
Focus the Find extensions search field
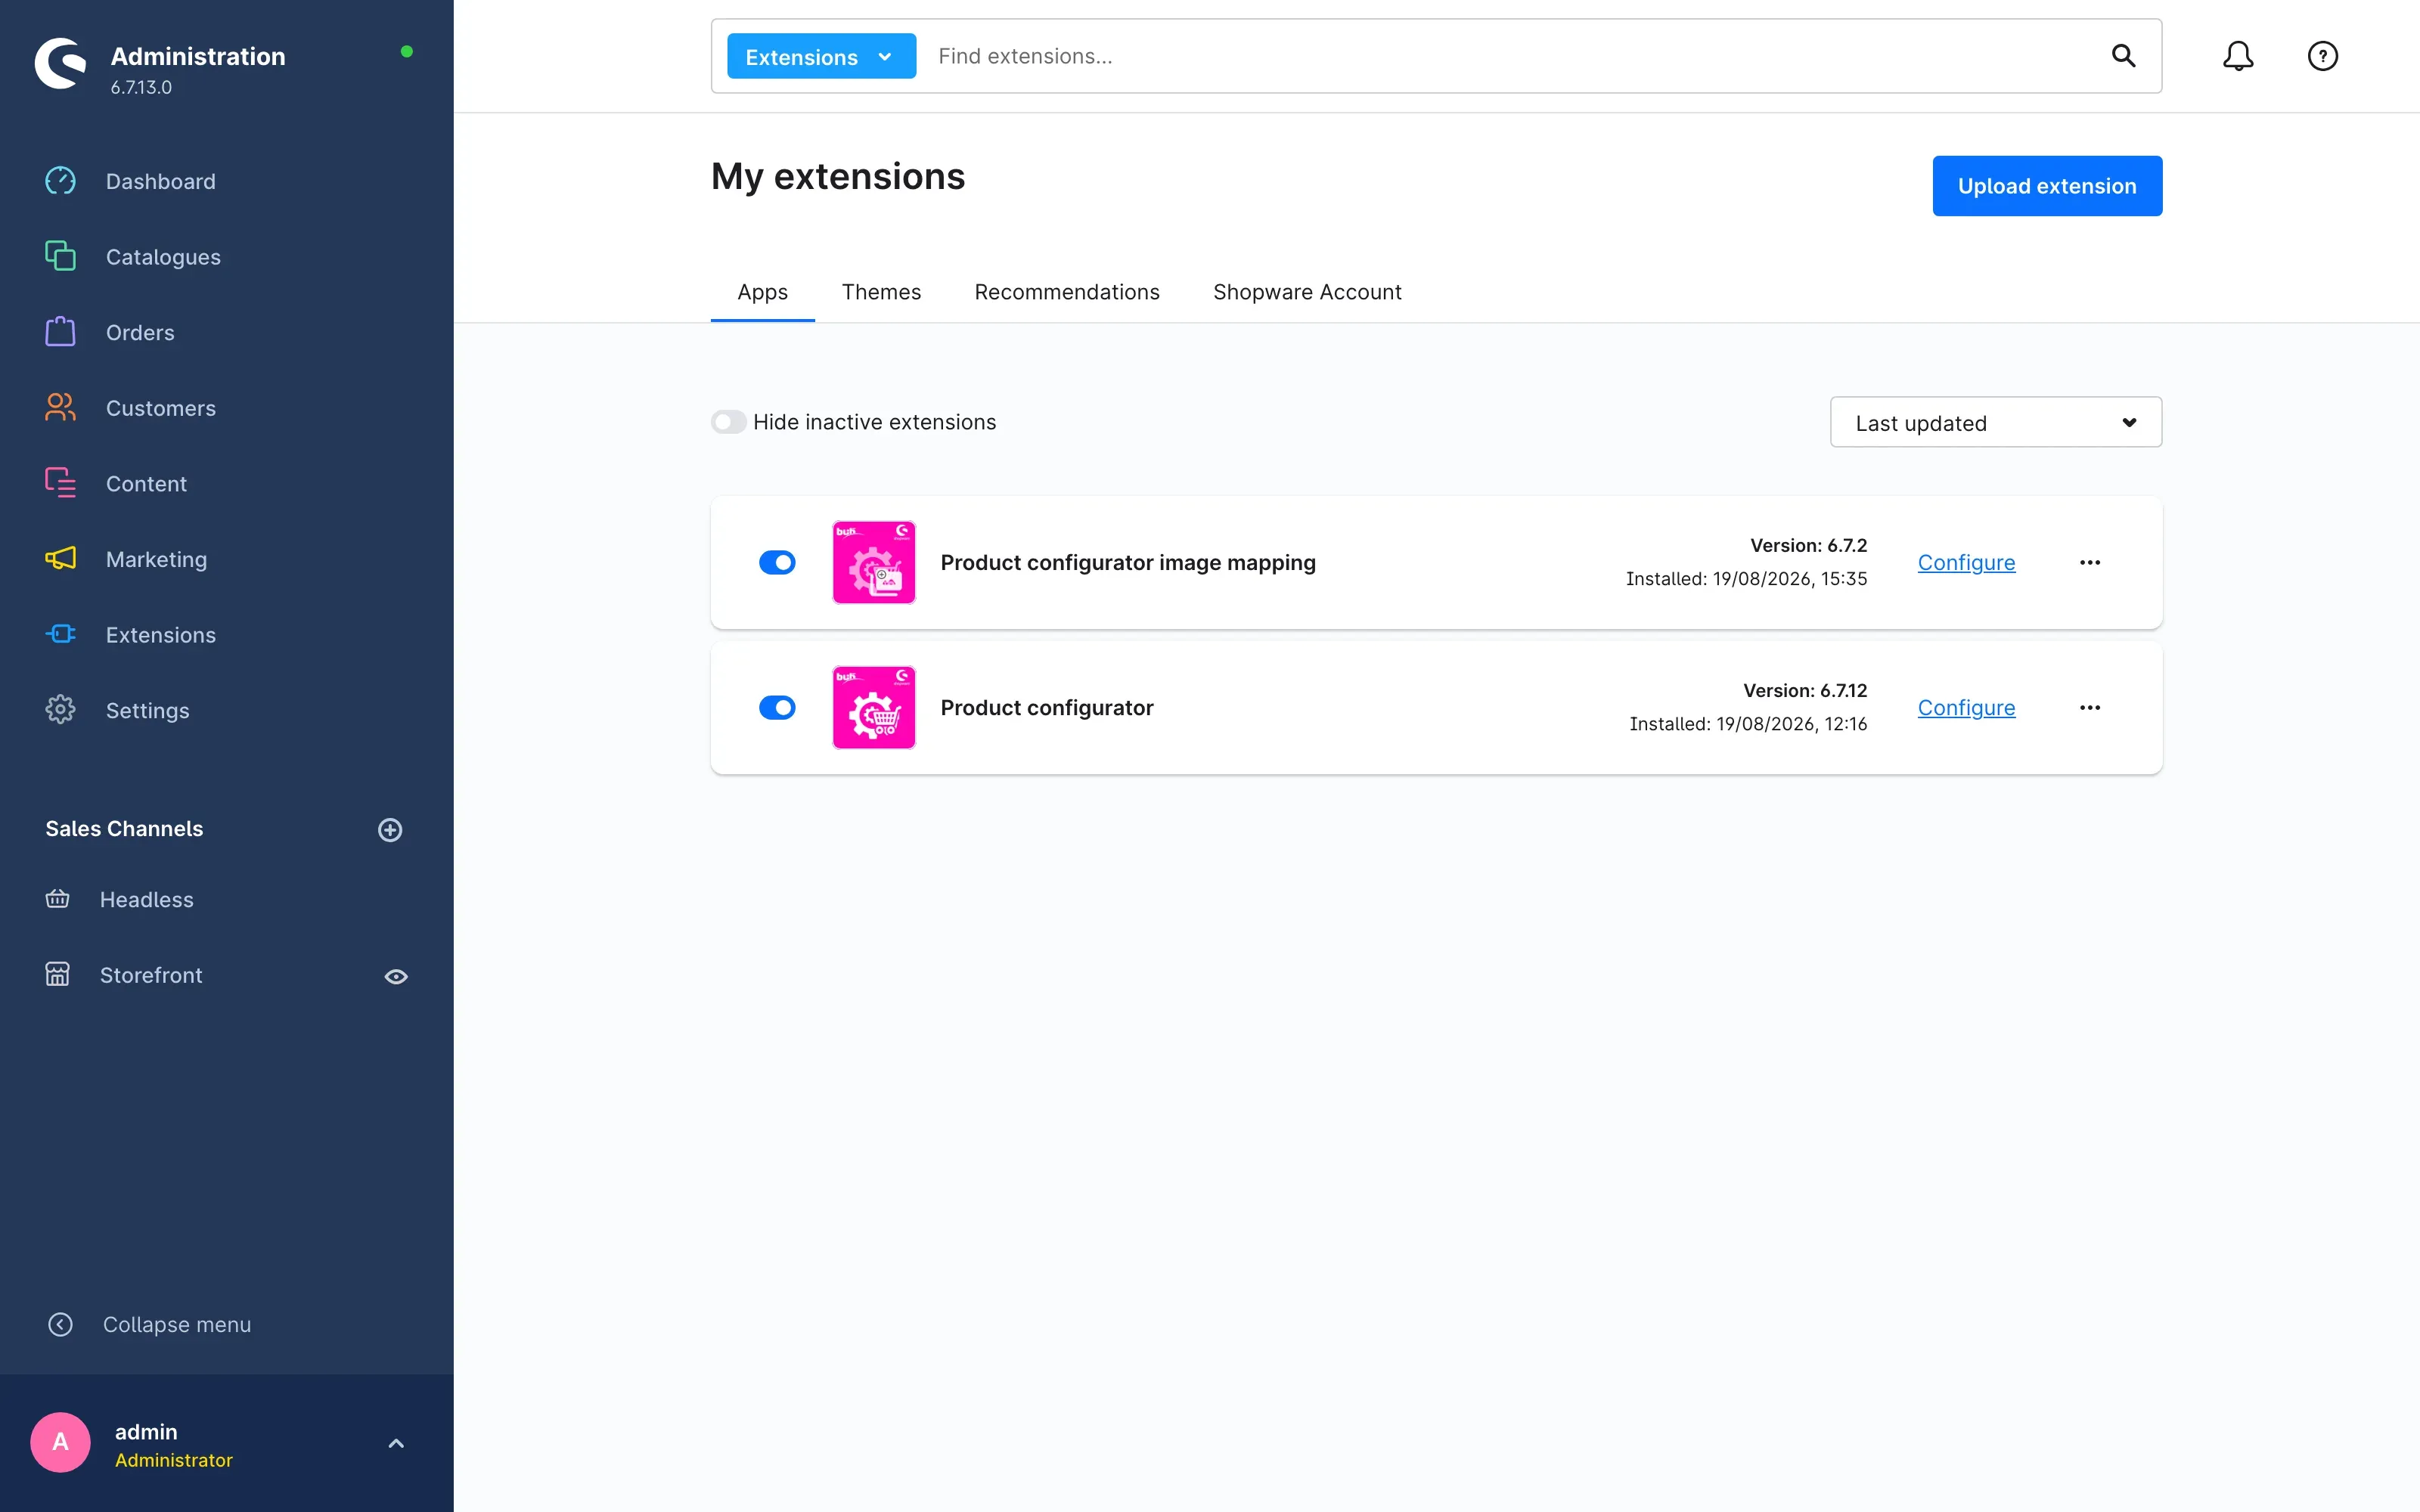1510,56
